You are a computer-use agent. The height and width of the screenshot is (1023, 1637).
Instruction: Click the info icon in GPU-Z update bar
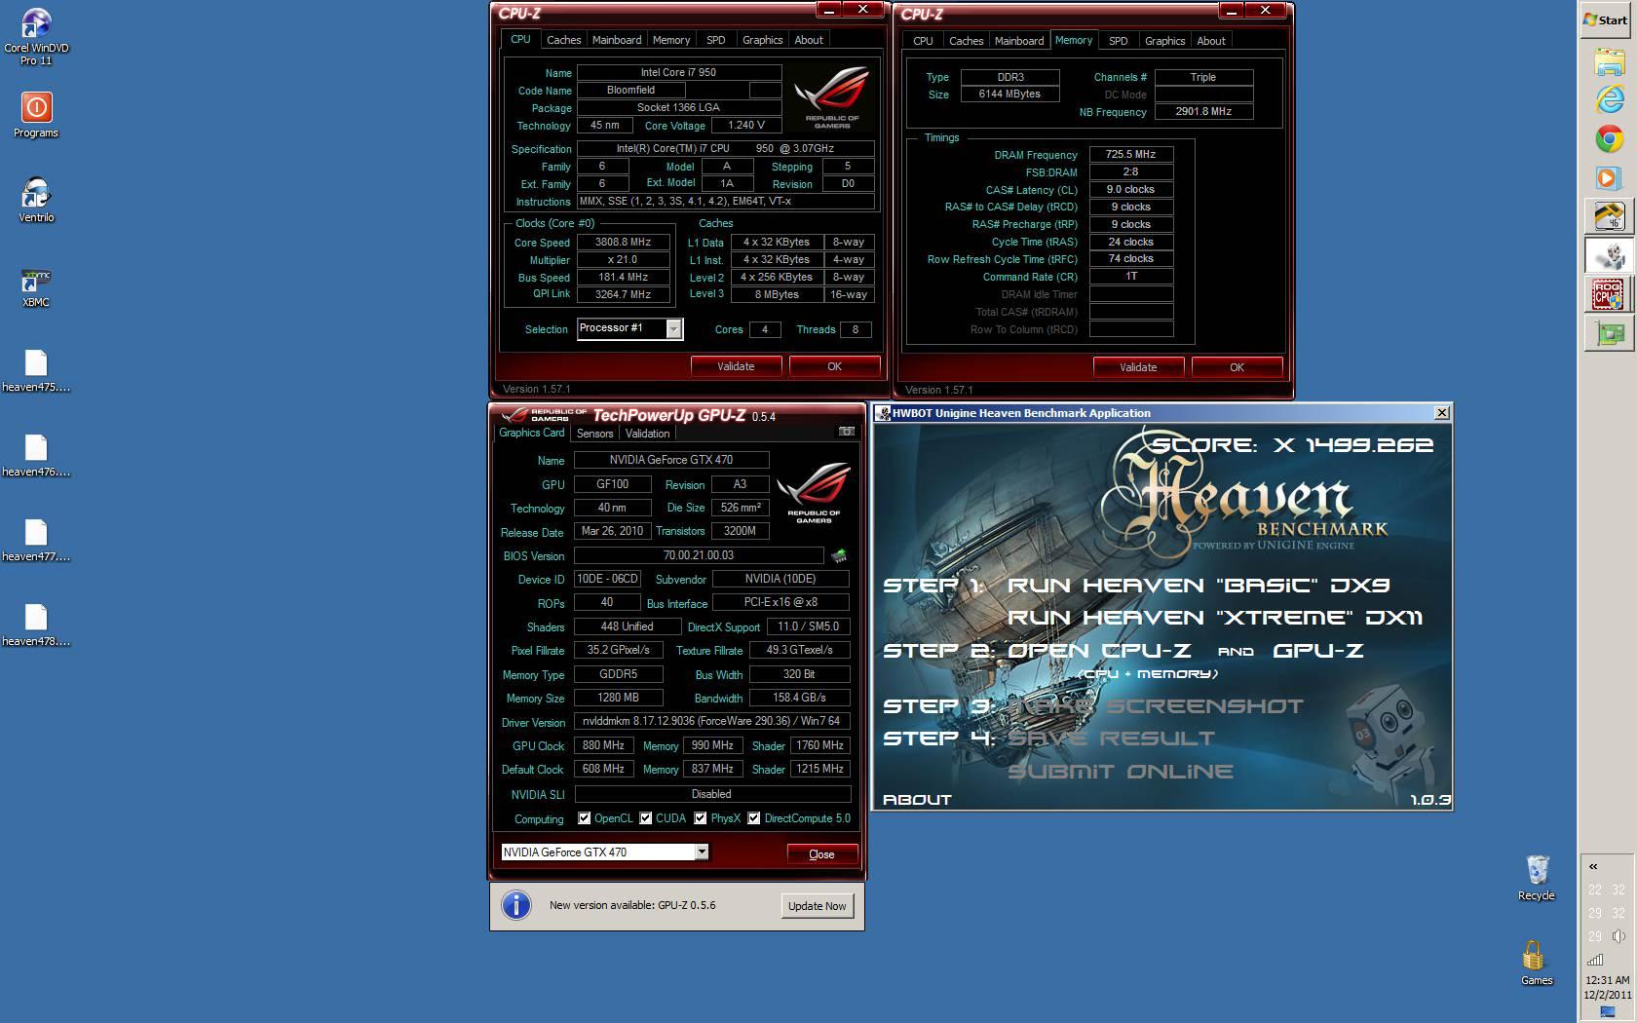tap(516, 905)
